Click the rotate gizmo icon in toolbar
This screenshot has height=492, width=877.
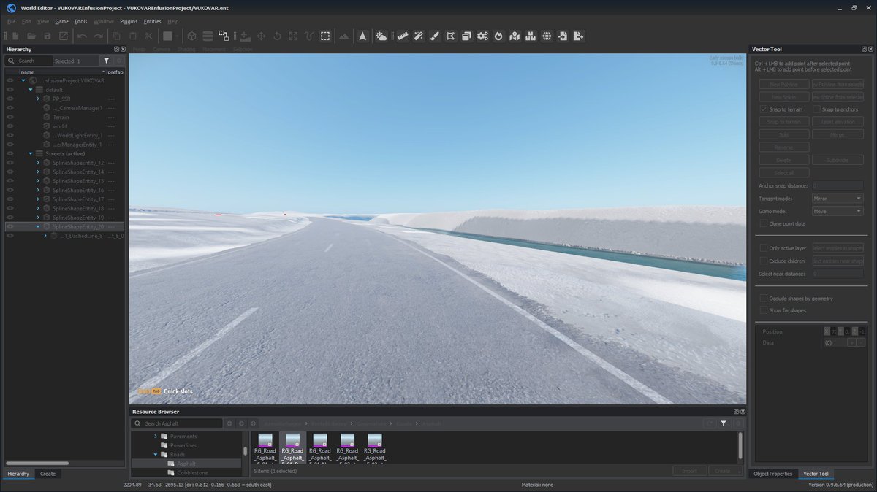pyautogui.click(x=277, y=36)
